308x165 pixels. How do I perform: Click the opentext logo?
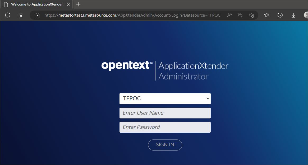click(x=127, y=66)
